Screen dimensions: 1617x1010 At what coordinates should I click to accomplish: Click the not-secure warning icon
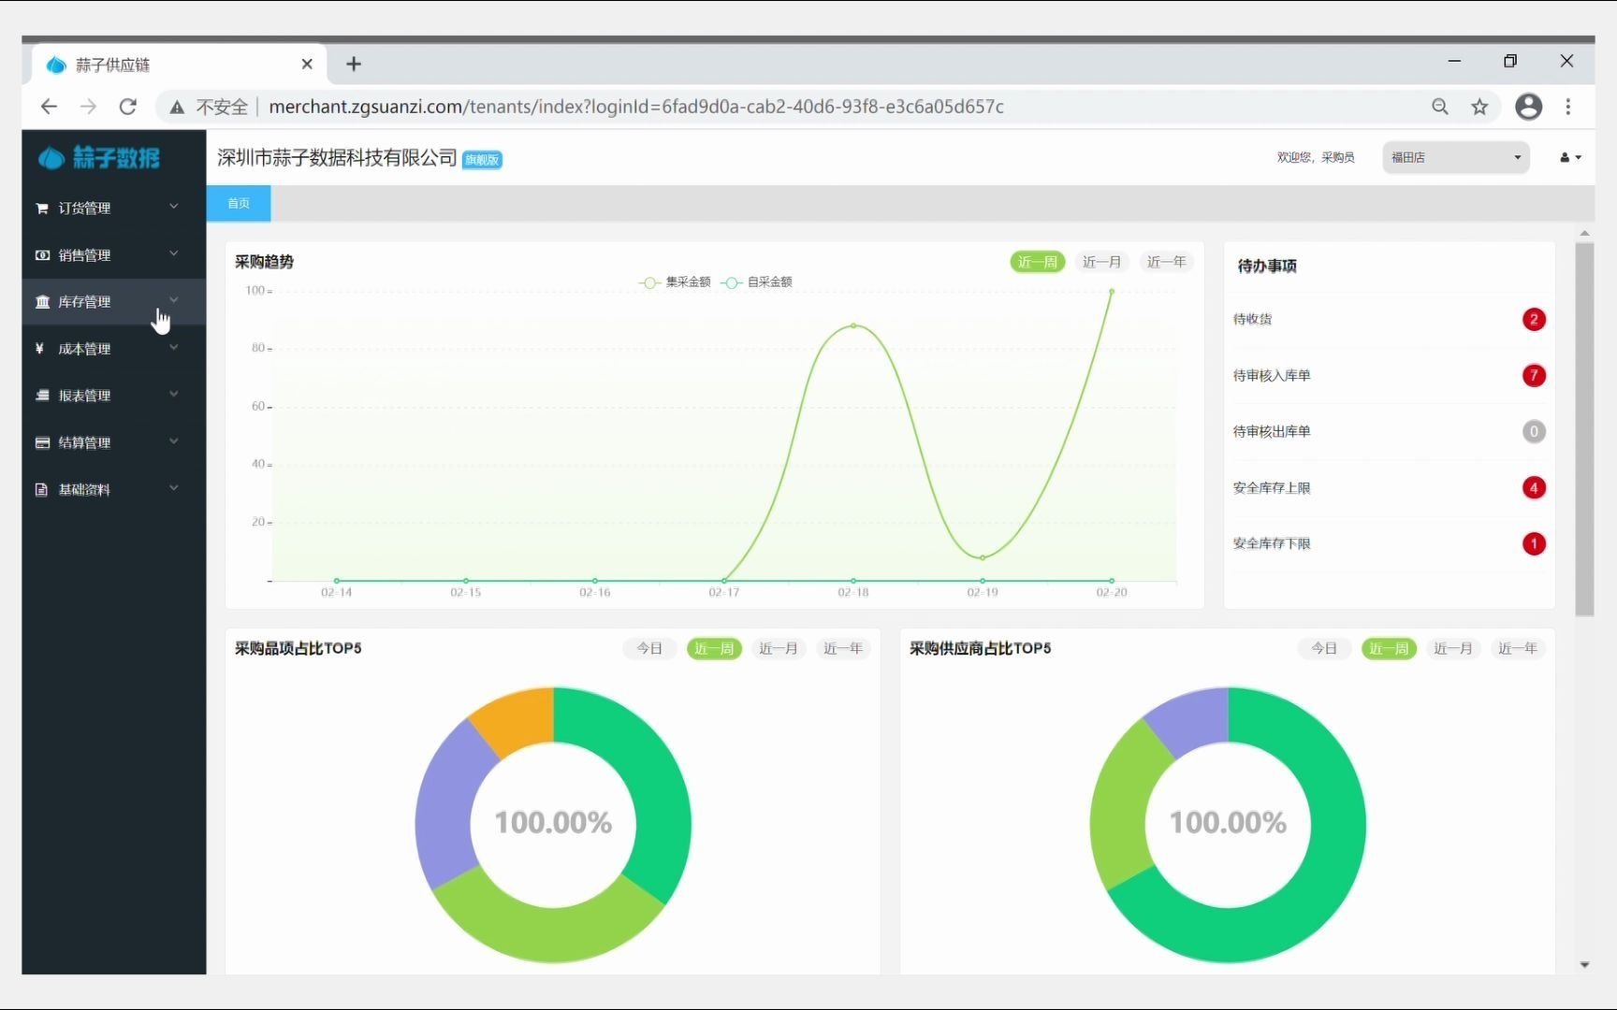tap(177, 108)
